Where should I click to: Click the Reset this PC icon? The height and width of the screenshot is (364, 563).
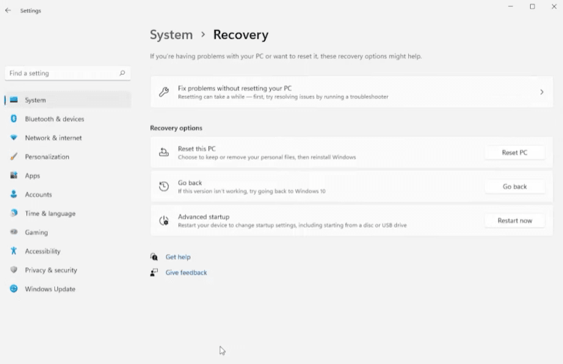[x=164, y=152]
